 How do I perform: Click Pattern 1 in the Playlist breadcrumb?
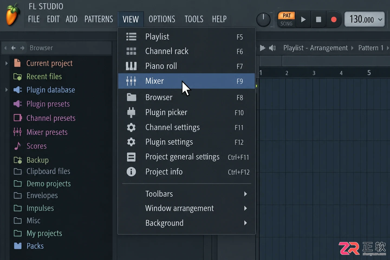point(371,48)
